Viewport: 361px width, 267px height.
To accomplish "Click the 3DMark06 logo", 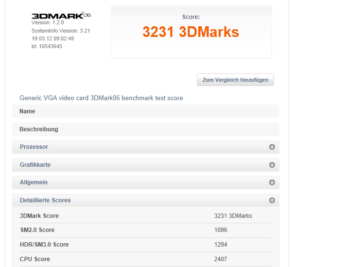I will click(61, 16).
